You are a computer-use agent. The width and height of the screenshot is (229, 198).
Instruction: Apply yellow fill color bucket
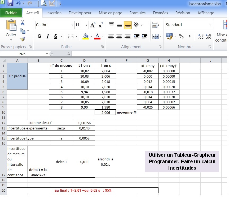(x=86, y=36)
